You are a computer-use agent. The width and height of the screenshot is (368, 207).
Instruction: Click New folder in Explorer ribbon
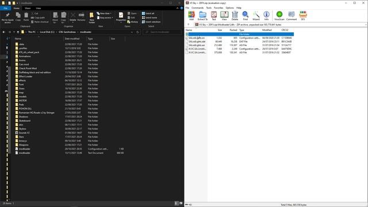click(92, 18)
